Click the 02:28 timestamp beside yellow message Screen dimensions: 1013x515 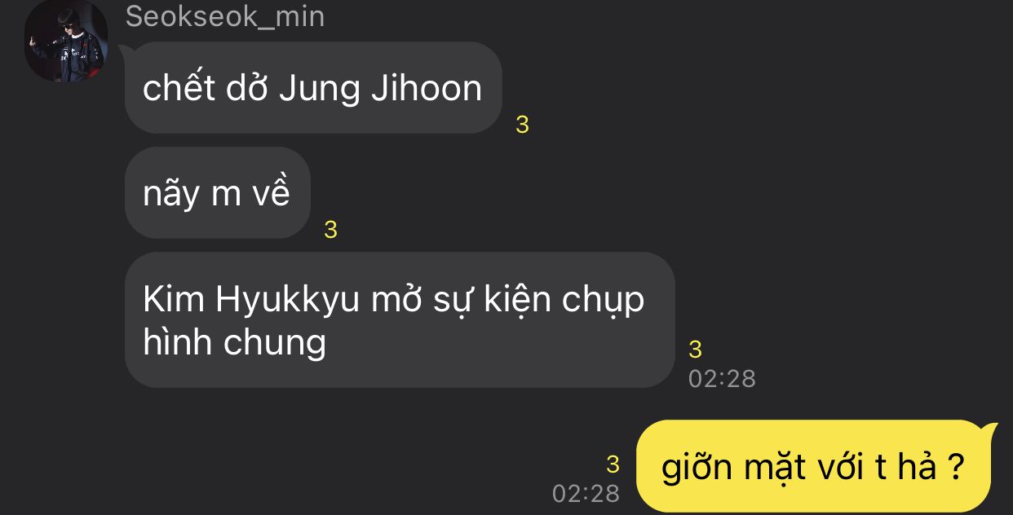click(x=586, y=493)
